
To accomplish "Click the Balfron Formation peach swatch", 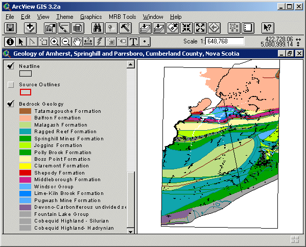I will coord(26,118).
